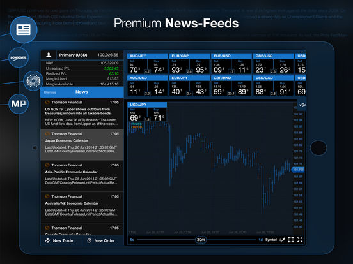Tap the Margin Available value 104,415.16

point(109,84)
